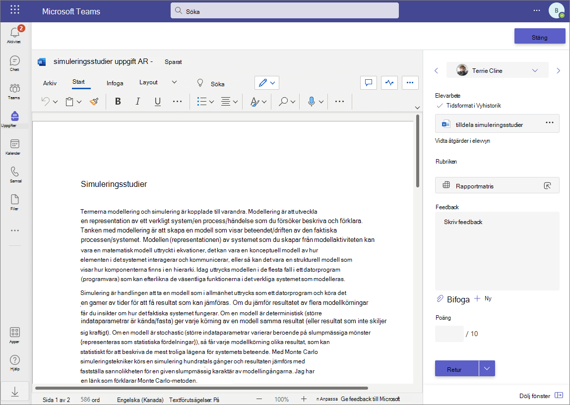Expand more ribbon tabs chevron after Layout
Image resolution: width=570 pixels, height=405 pixels.
174,82
